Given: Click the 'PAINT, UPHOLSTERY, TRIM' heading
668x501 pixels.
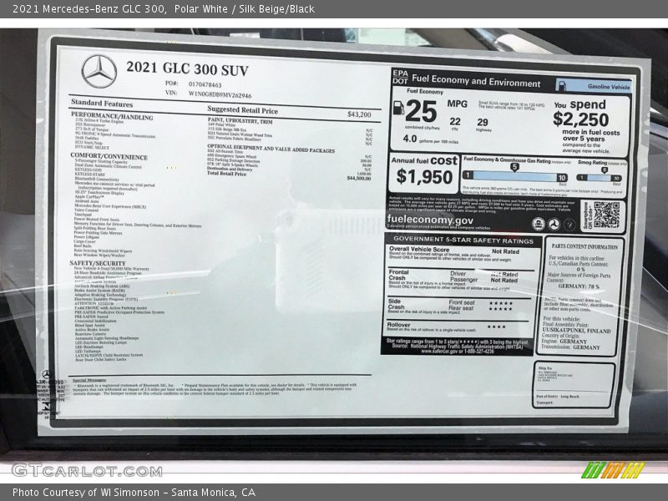Looking at the screenshot, I should click(x=240, y=121).
